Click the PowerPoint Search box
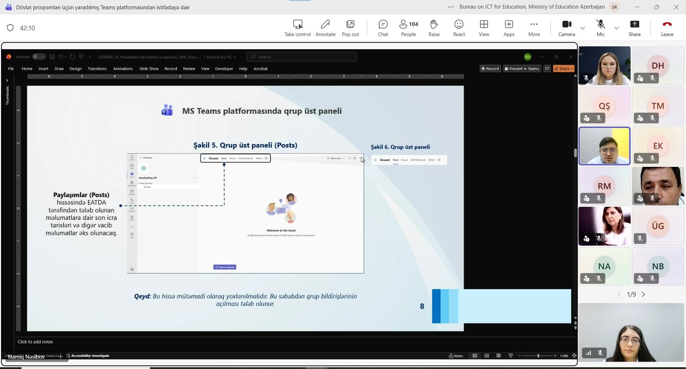Screen dimensions: 686x369 click(x=302, y=57)
